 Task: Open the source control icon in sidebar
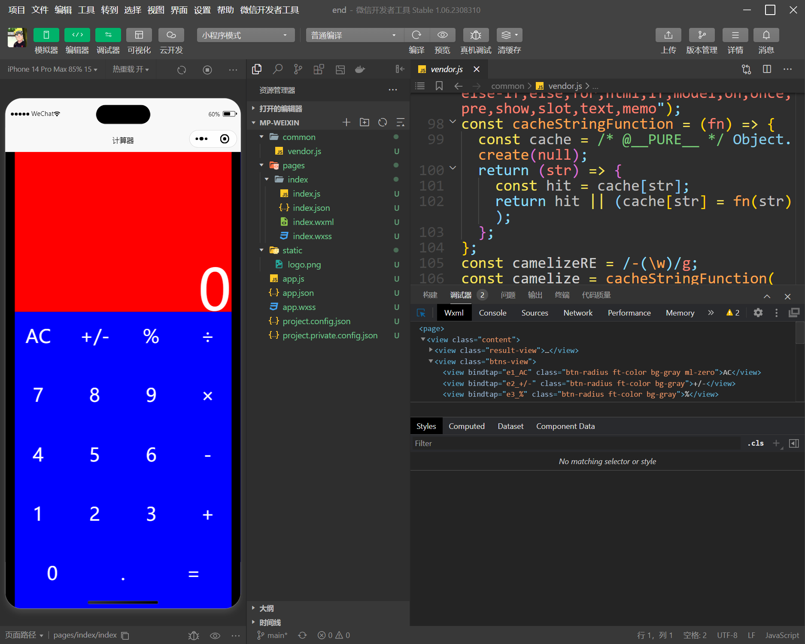click(x=298, y=69)
